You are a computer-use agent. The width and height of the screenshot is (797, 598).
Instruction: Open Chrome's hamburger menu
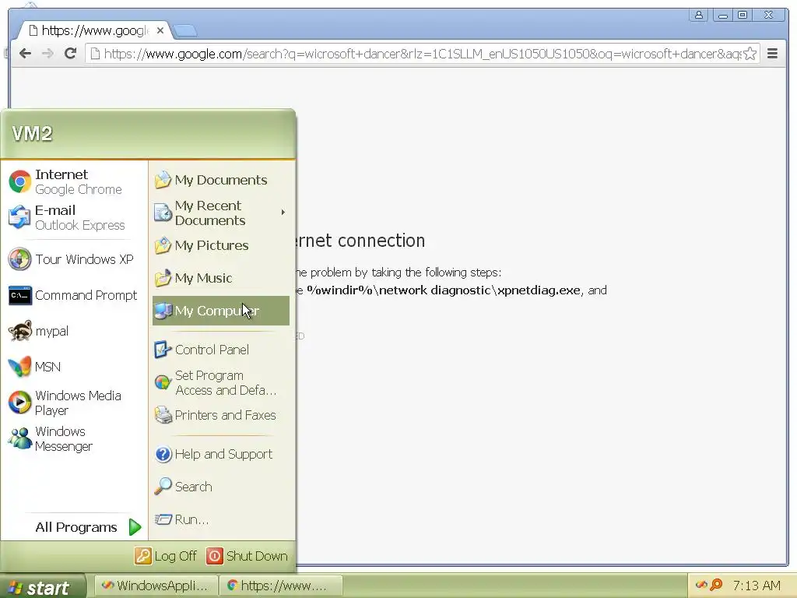coord(772,54)
